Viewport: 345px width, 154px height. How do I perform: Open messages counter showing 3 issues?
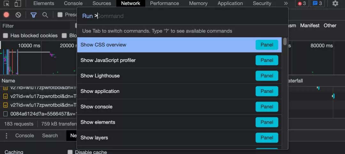[317, 3]
